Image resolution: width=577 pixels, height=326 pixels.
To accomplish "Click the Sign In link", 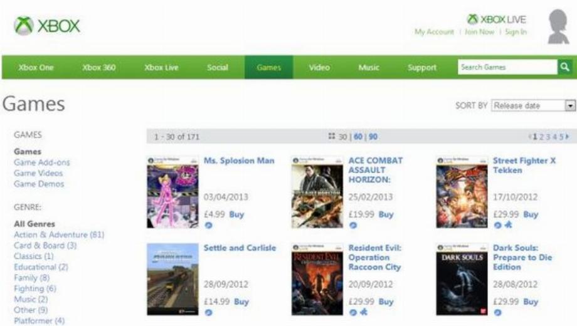I will tap(516, 32).
